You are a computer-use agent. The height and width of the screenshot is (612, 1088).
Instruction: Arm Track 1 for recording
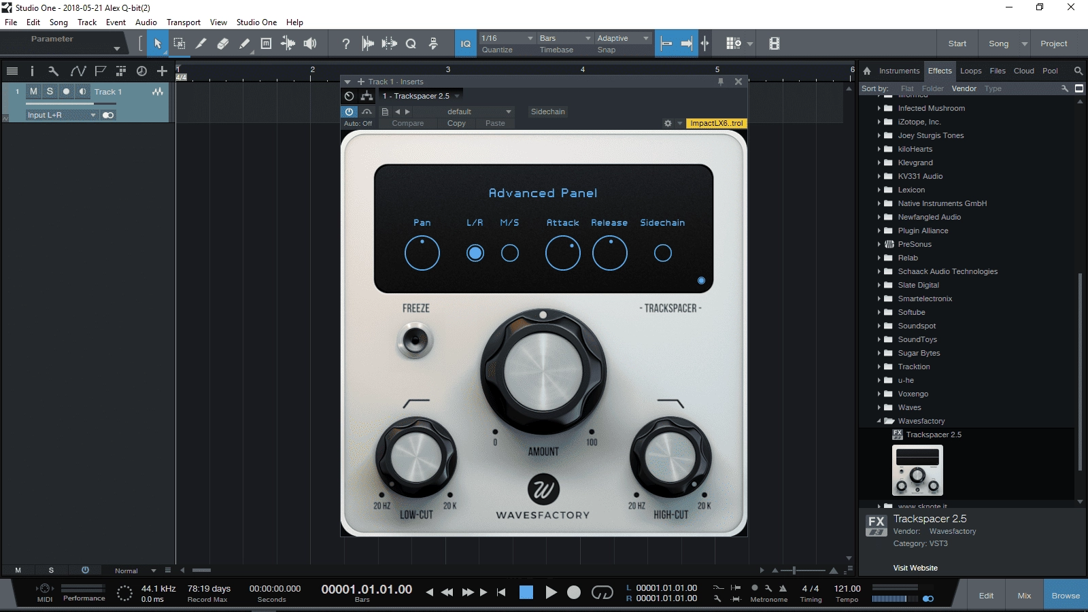66,91
